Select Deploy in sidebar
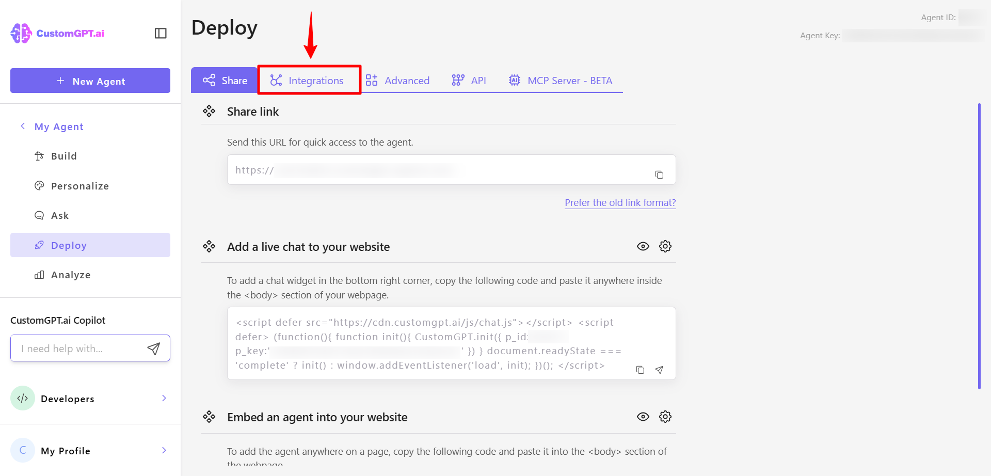The image size is (991, 476). tap(90, 245)
